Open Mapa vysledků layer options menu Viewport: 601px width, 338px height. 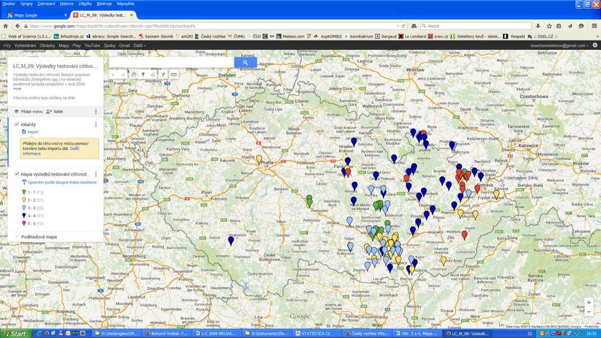pos(96,174)
